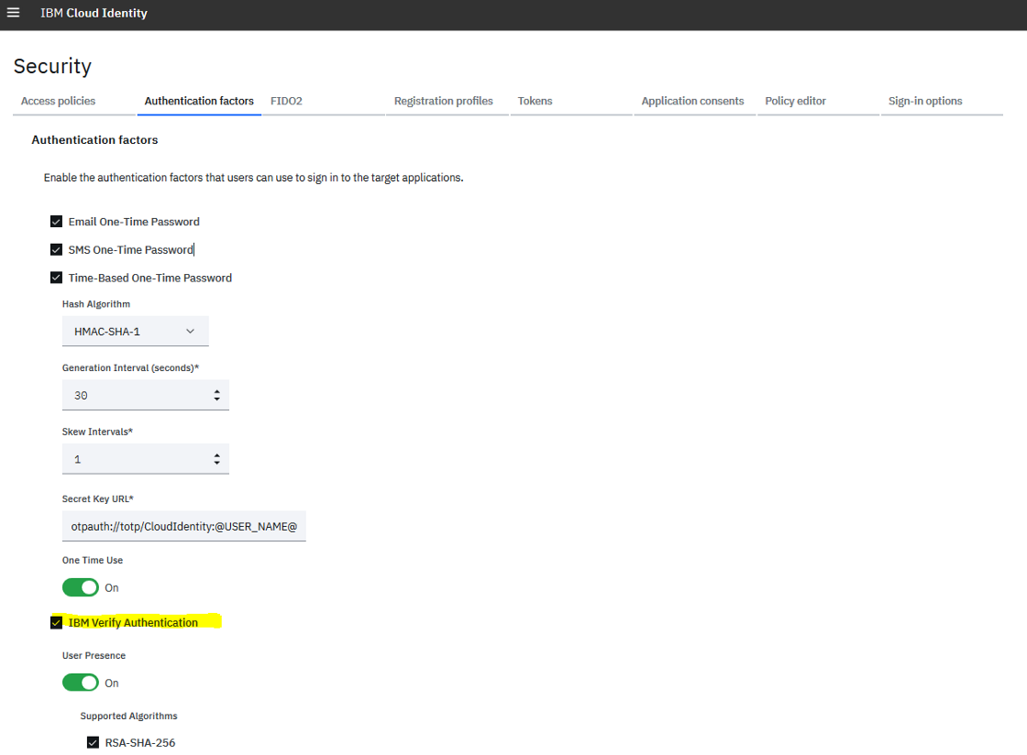Click the RSA-SHA-256 label text
Screen dimensions: 1027x755
(140, 742)
